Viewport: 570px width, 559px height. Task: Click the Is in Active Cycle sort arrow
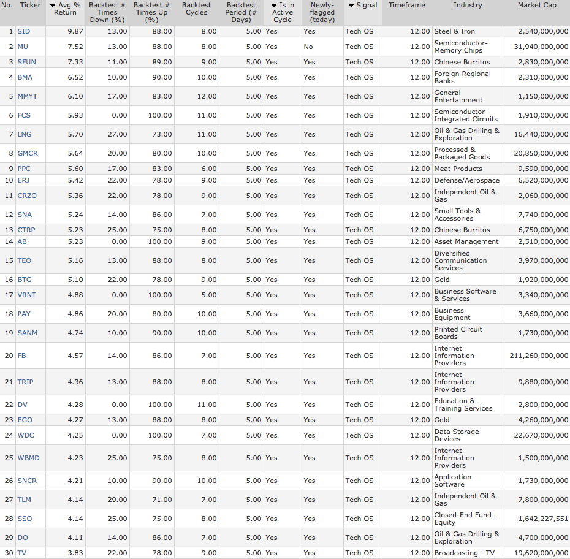tap(274, 6)
